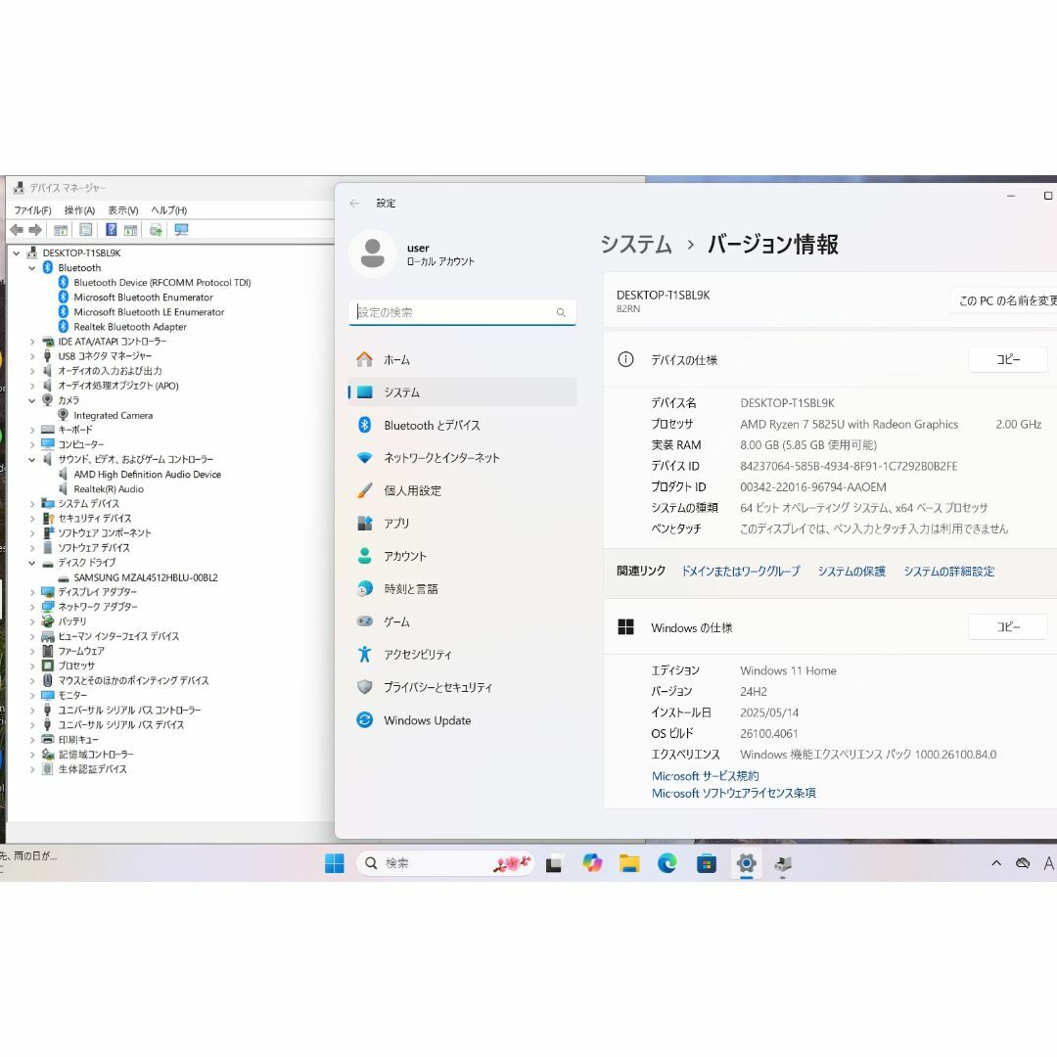1057x1057 pixels.
Task: Collapse the Bluetooth category in Device Manager
Action: [x=31, y=267]
